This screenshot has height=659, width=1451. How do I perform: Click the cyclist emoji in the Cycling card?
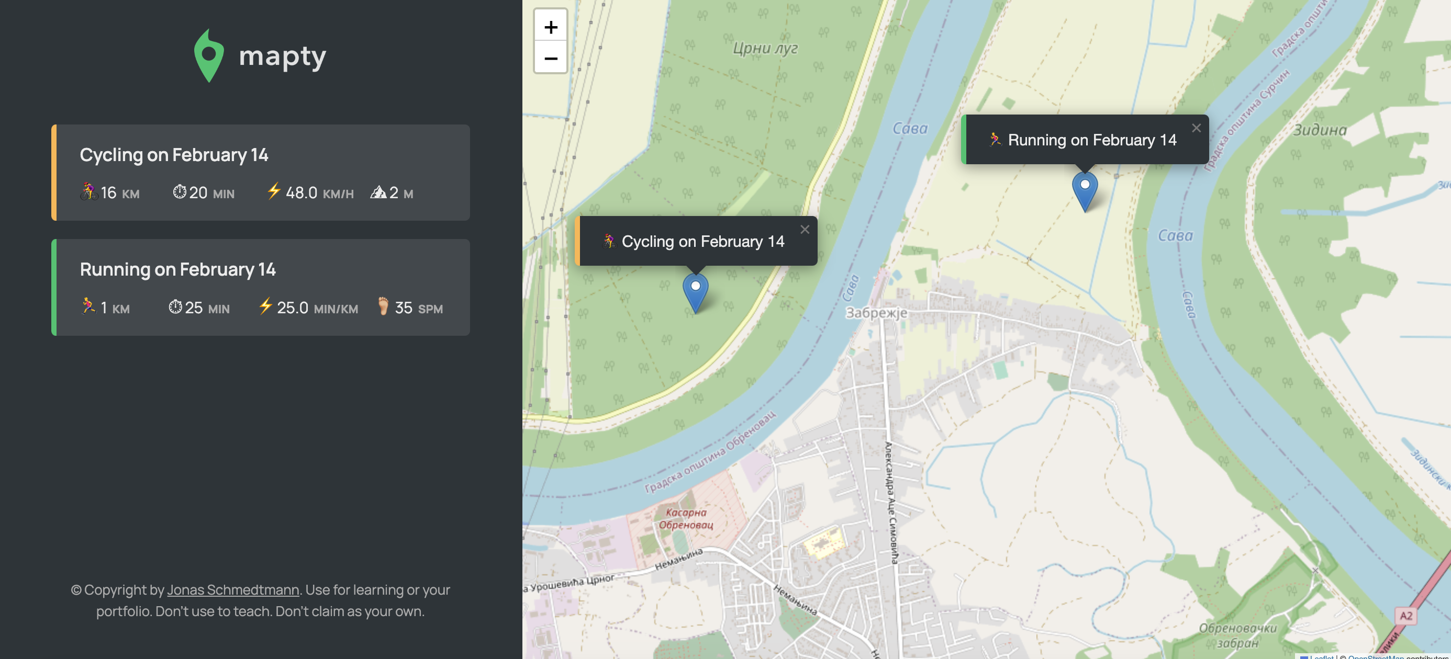[x=88, y=191]
